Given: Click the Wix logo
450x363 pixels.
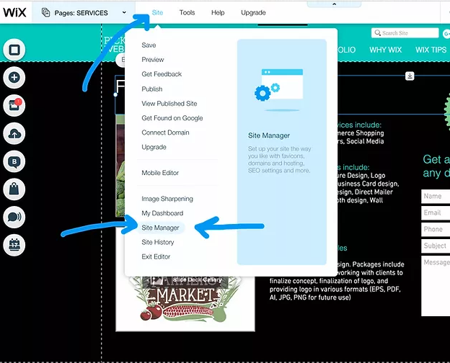Looking at the screenshot, I should coord(14,12).
